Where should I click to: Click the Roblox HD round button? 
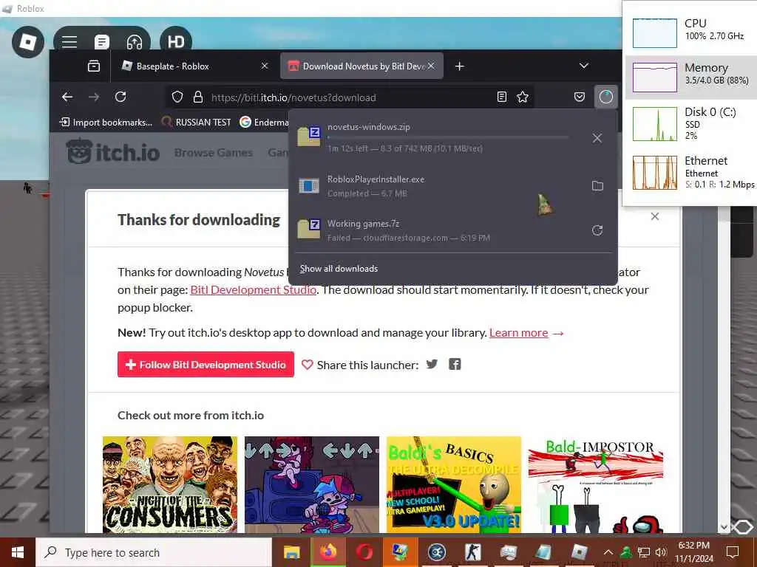click(x=176, y=42)
